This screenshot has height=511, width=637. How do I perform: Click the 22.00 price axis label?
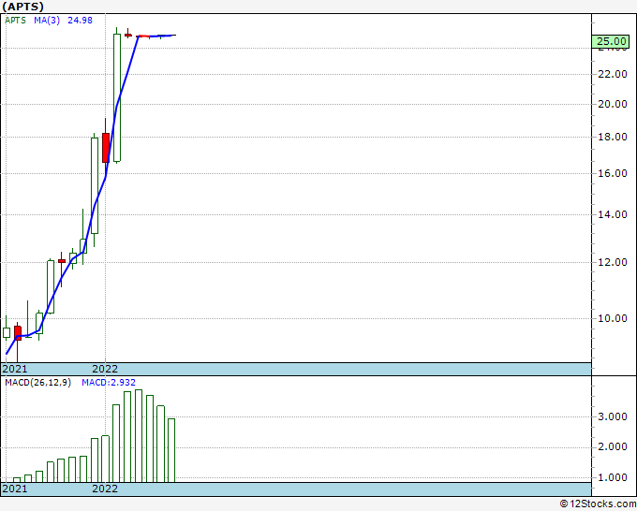coord(613,74)
